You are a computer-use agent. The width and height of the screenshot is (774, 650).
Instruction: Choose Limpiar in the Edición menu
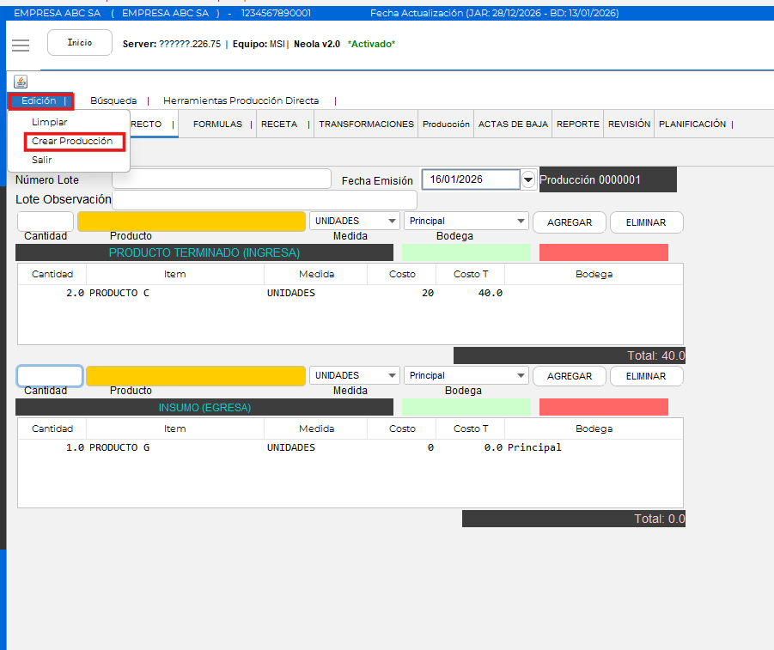[49, 122]
